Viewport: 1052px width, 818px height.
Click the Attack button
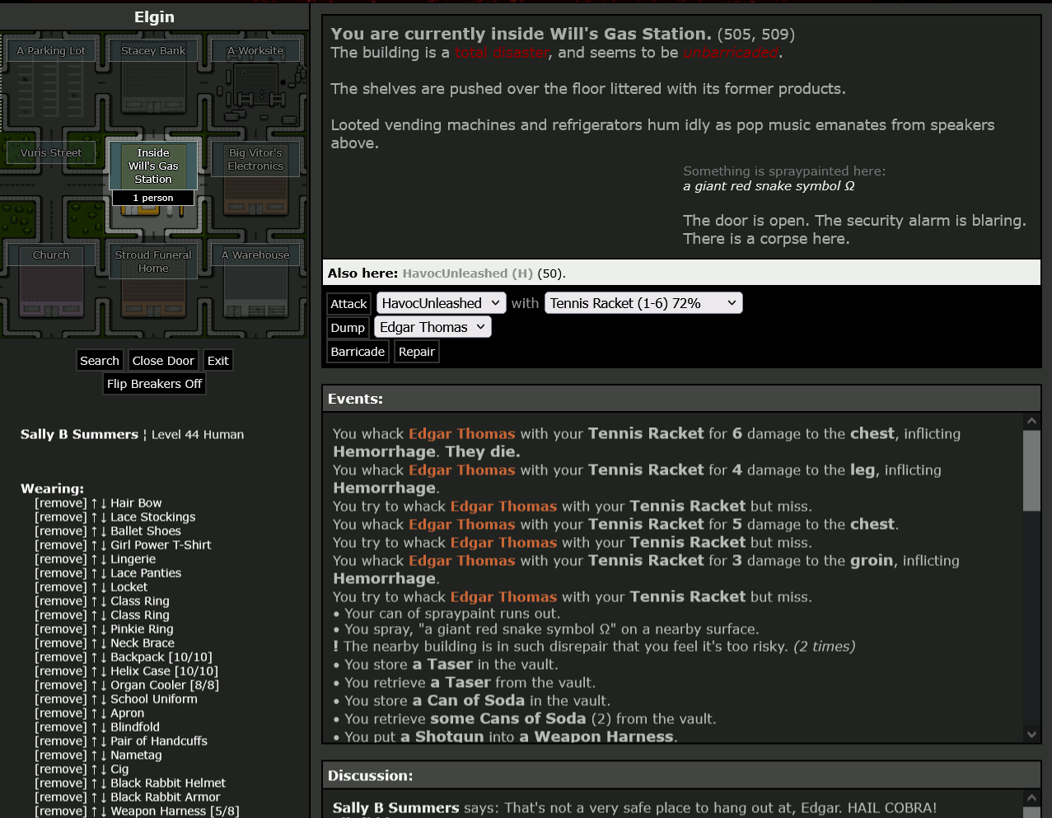click(348, 304)
